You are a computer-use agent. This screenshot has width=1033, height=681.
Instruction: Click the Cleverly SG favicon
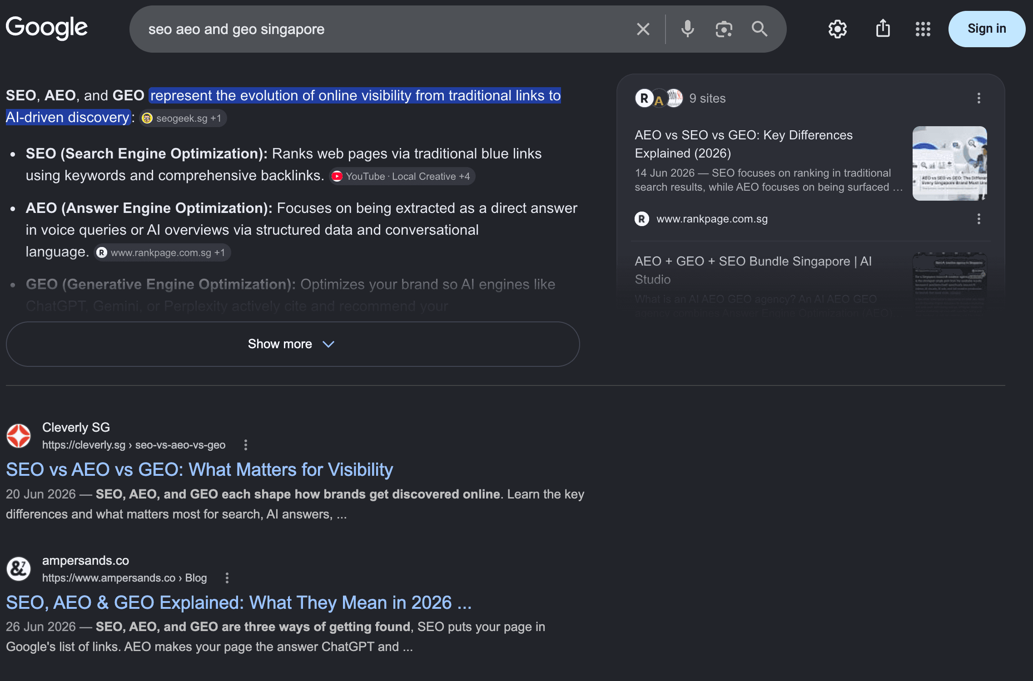(19, 436)
